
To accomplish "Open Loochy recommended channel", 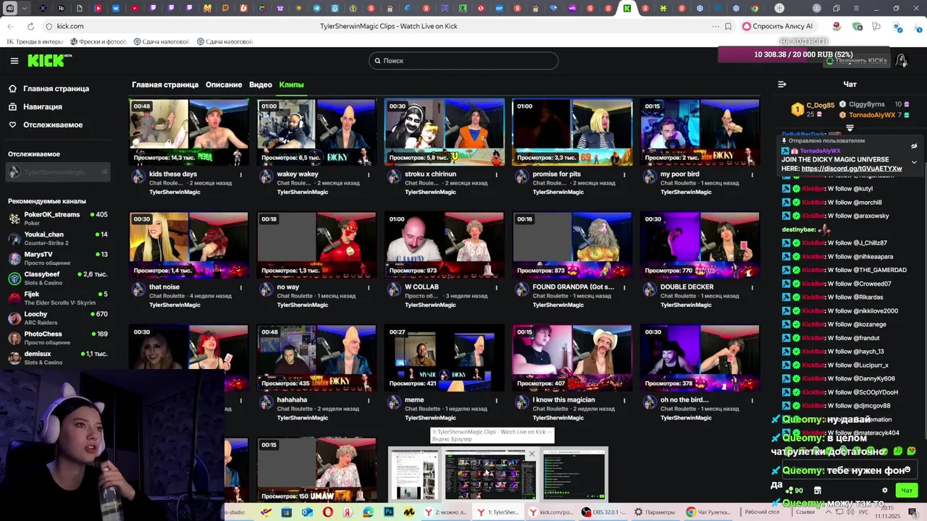I will tap(58, 318).
